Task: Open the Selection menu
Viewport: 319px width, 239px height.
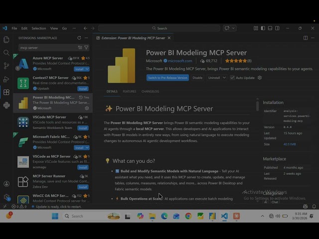Action: tap(39, 28)
